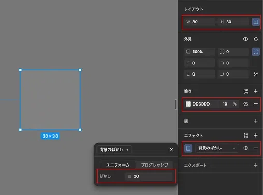This screenshot has width=263, height=195.
Task: Open 背景のぼかし dropdown in popup header
Action: pyautogui.click(x=114, y=149)
